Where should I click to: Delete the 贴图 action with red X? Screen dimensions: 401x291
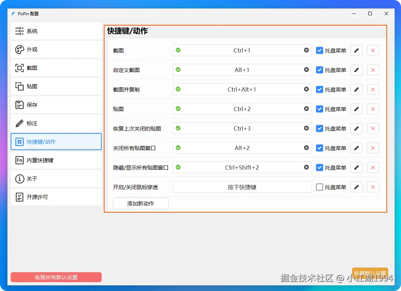373,109
